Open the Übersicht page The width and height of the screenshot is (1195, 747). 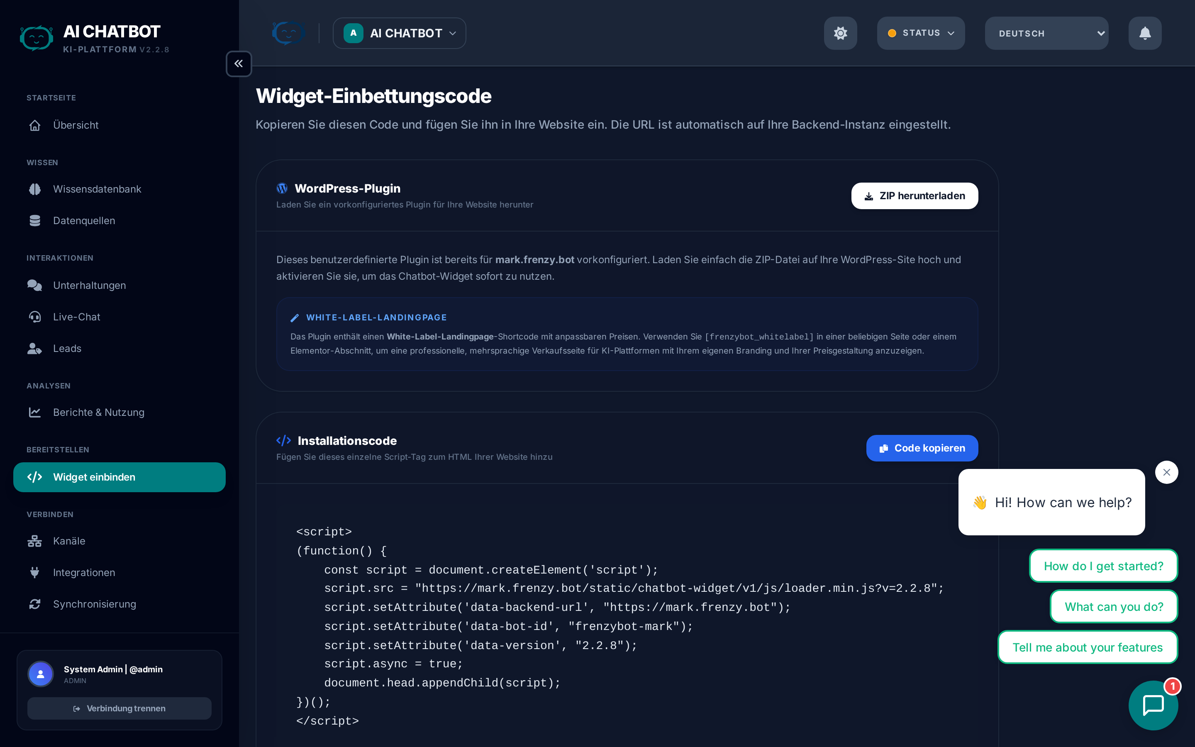point(76,125)
